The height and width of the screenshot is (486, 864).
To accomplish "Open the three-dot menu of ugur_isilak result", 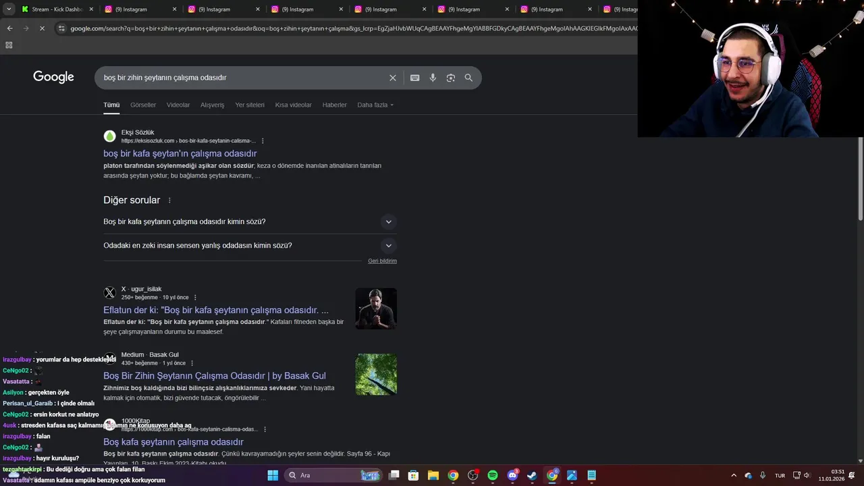I will click(x=195, y=298).
